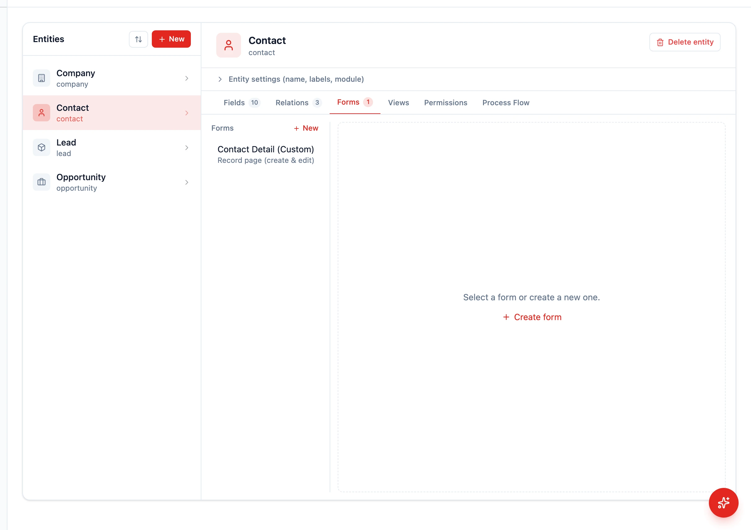Click the Company building icon

[42, 78]
